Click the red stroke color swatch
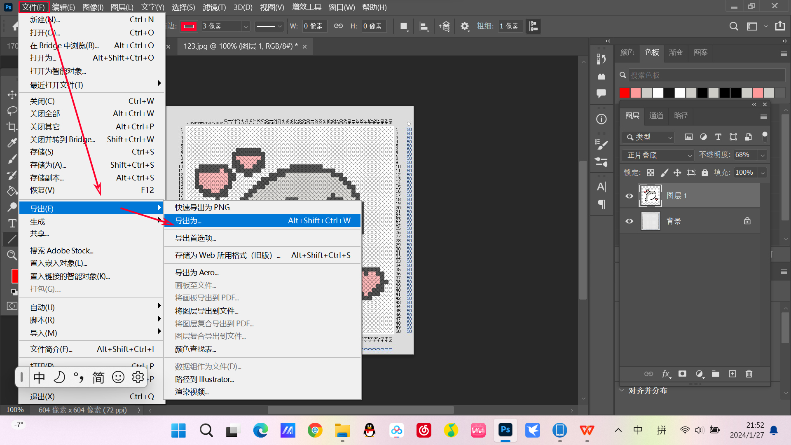This screenshot has width=791, height=445. coord(189,26)
